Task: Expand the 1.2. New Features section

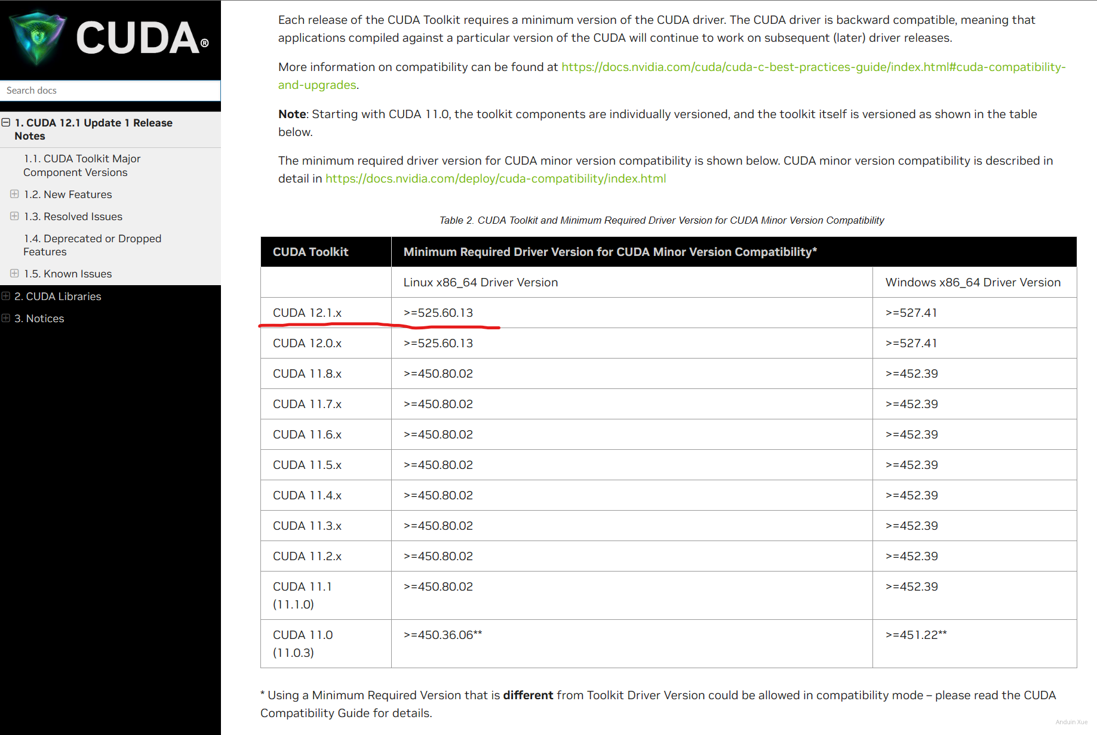Action: (14, 194)
